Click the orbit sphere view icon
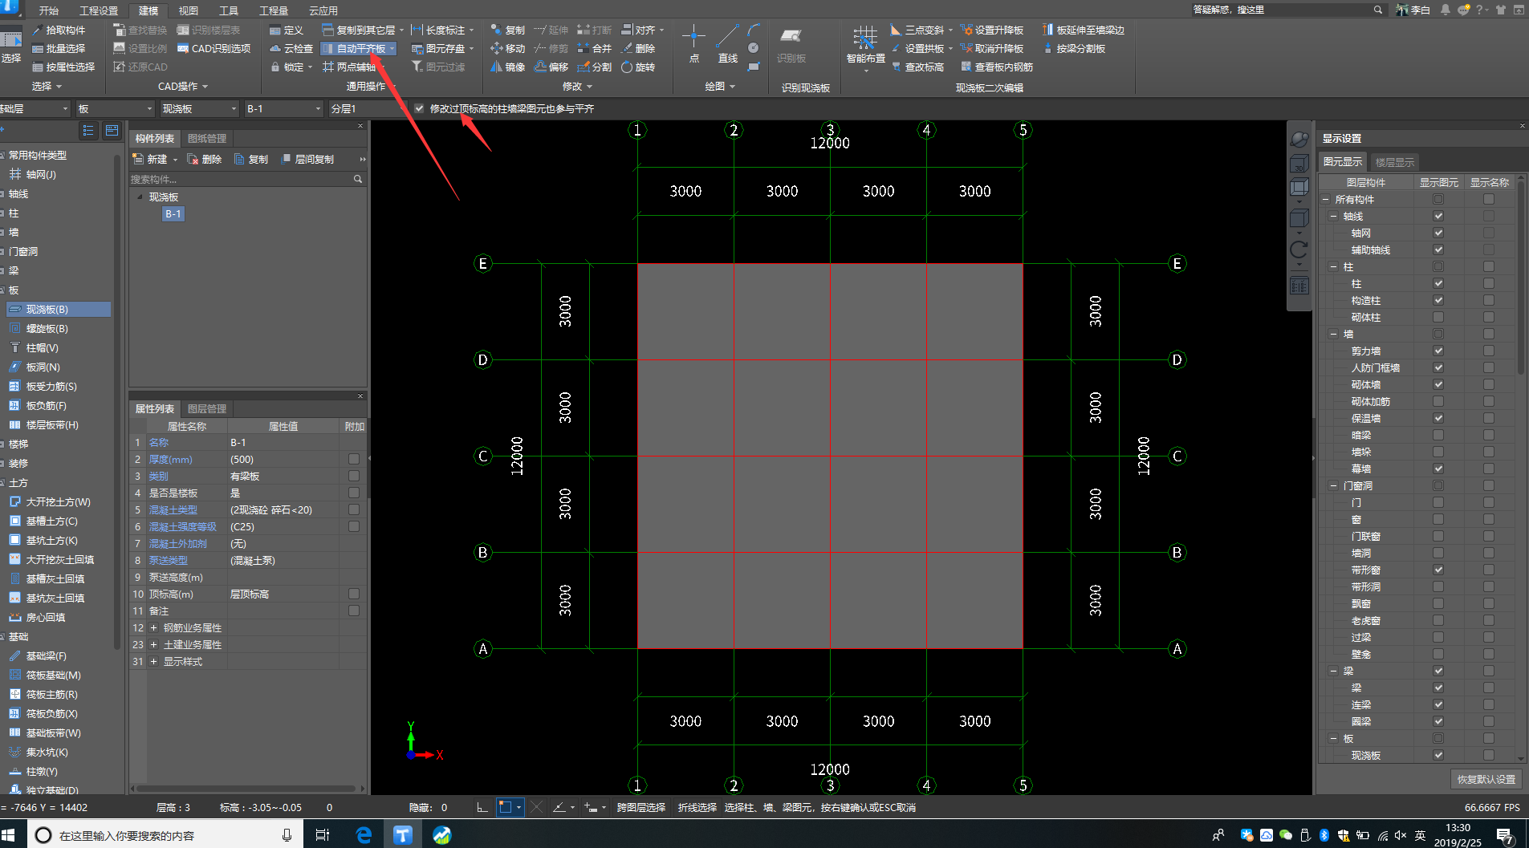This screenshot has width=1529, height=848. click(x=1299, y=139)
